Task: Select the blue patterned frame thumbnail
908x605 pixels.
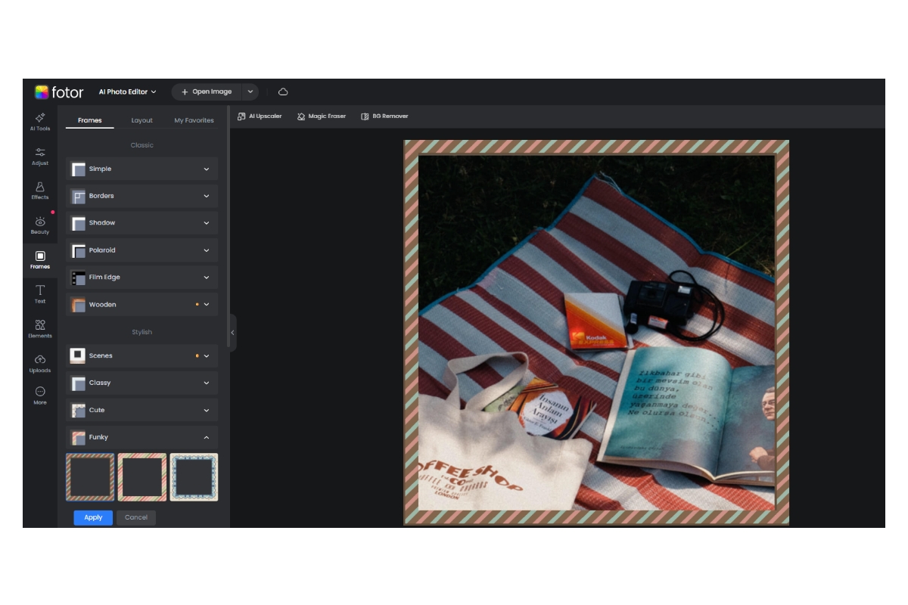Action: coord(194,476)
